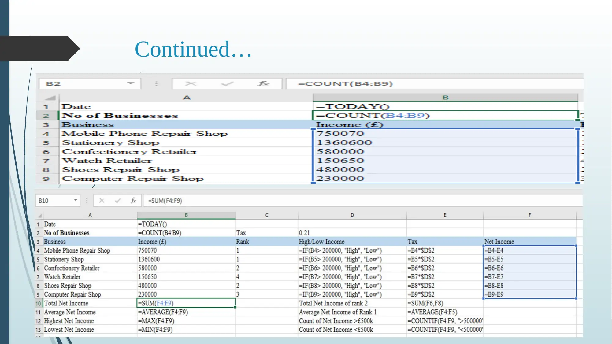The width and height of the screenshot is (612, 344).
Task: Click upper sheet cell =TODAY()
Action: (445, 106)
